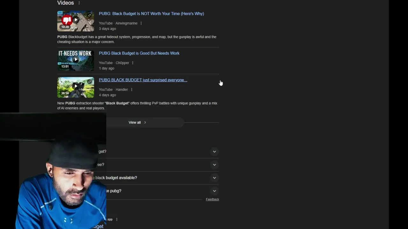408x229 pixels.
Task: Click the 'thrilling PvP battles' description
Action: (137, 106)
